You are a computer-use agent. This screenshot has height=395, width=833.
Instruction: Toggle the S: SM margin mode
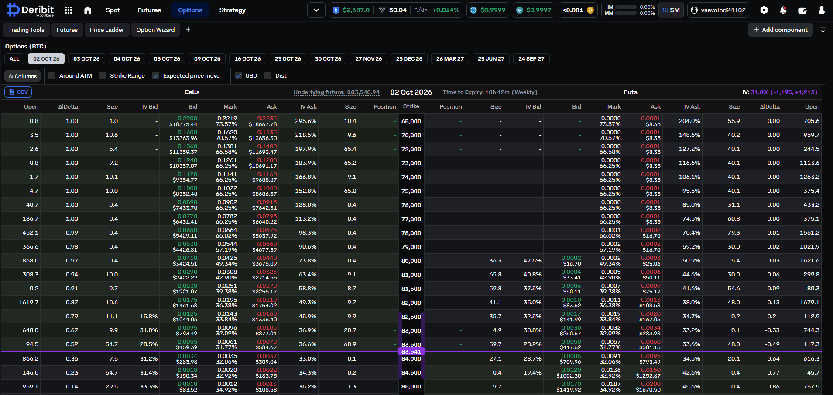(671, 10)
